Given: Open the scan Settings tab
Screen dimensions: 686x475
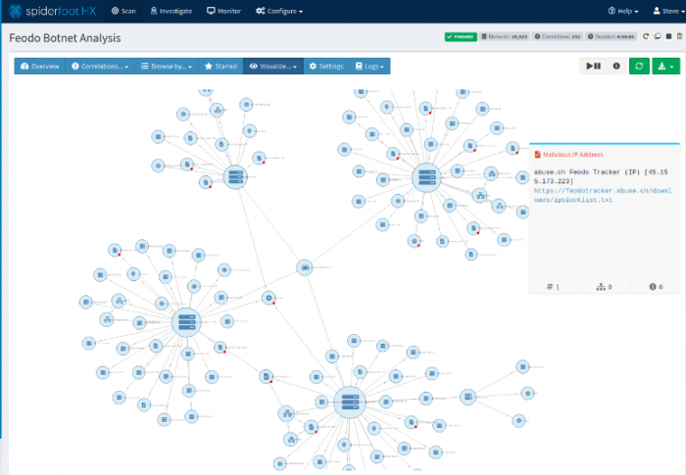Looking at the screenshot, I should tap(326, 66).
